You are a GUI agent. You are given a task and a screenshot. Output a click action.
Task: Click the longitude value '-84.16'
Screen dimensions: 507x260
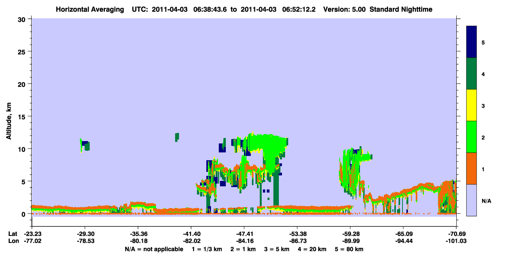click(244, 241)
